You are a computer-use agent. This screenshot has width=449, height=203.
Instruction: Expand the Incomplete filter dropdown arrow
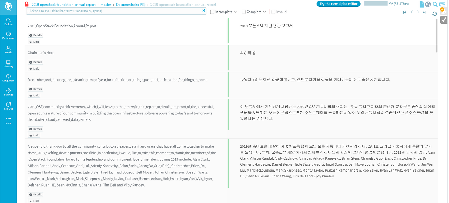(x=235, y=12)
